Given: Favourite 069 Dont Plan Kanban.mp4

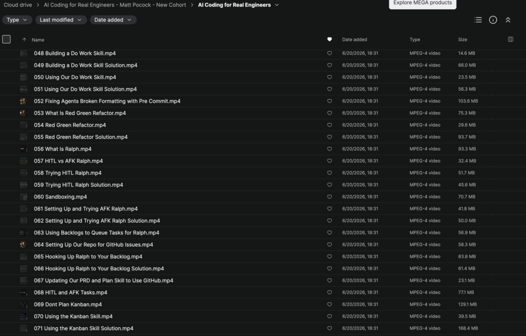Looking at the screenshot, I should (329, 304).
